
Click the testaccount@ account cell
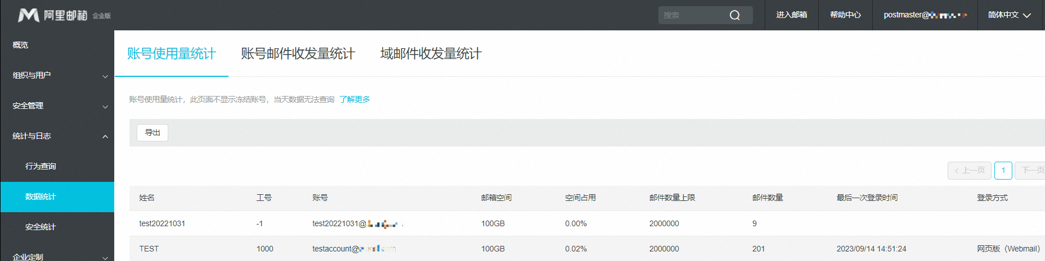355,249
